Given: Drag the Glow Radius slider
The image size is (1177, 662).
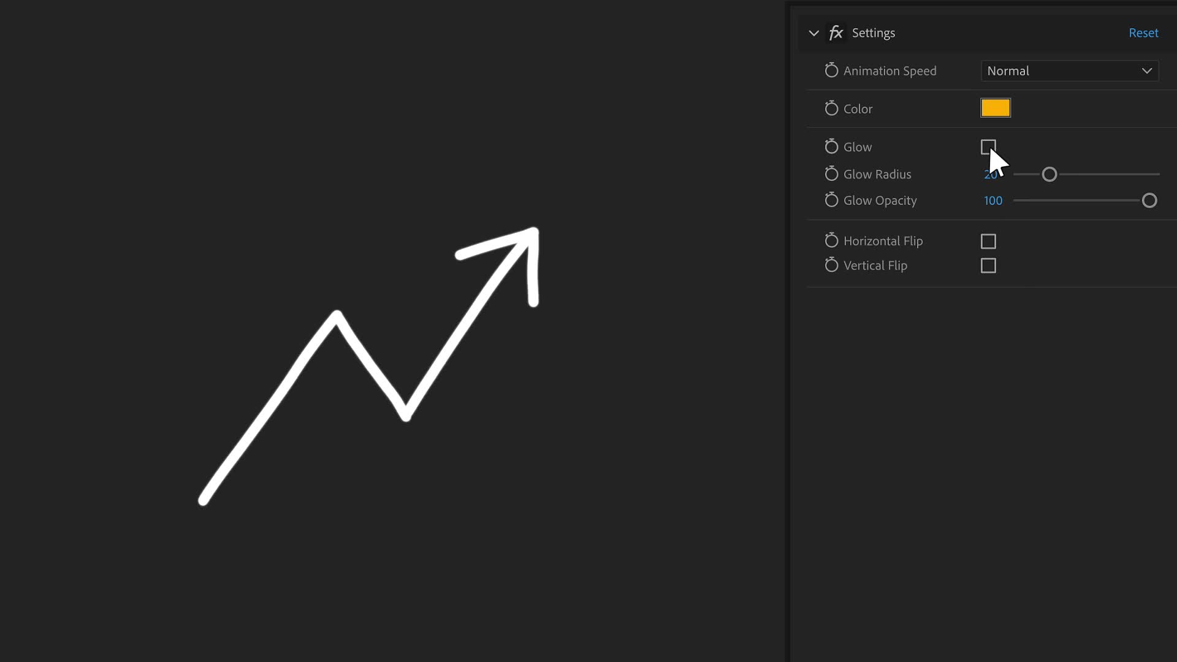Looking at the screenshot, I should 1048,174.
